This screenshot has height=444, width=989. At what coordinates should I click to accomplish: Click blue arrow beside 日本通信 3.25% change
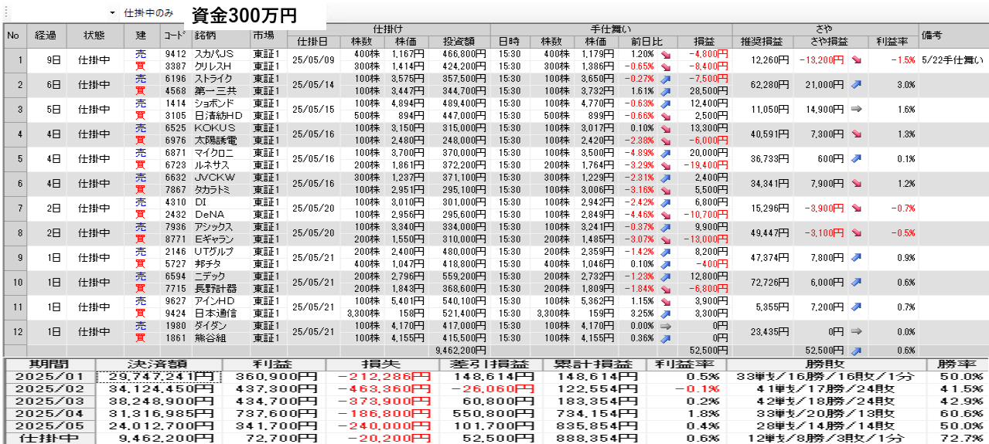coord(666,314)
